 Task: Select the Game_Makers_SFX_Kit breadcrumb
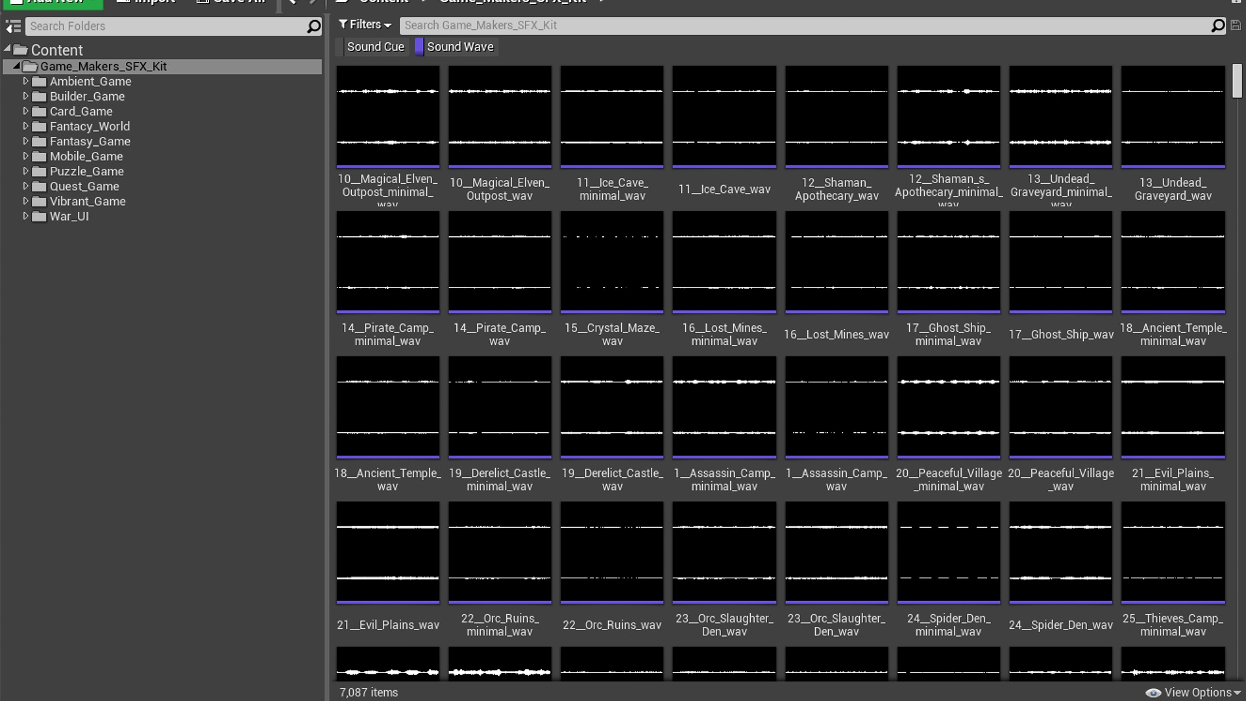click(513, 1)
